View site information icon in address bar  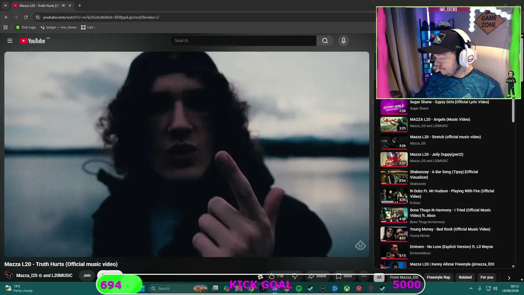coord(38,17)
